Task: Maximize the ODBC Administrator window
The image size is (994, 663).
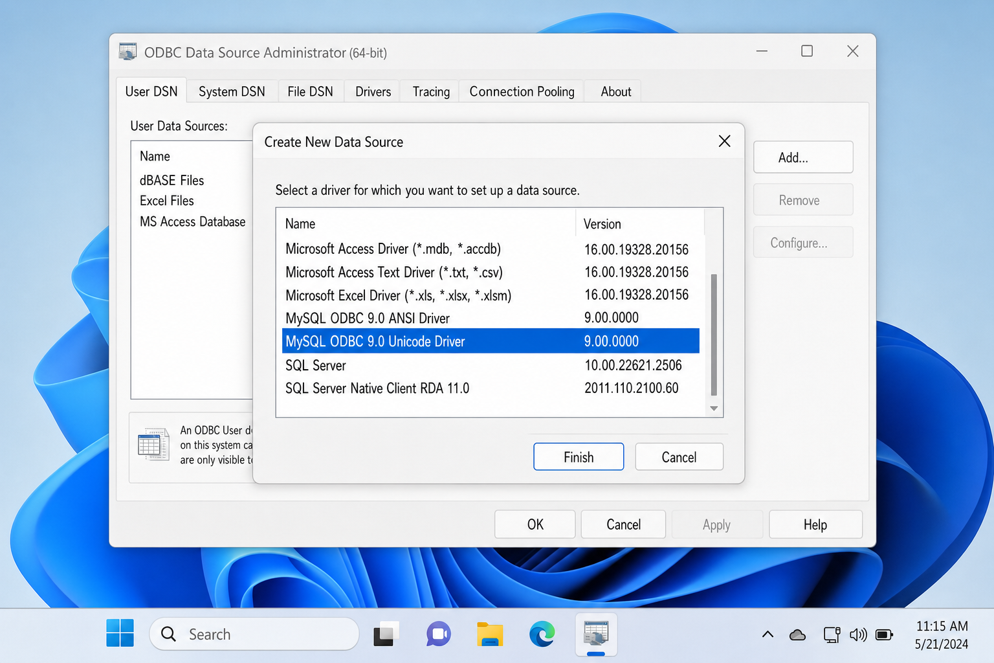Action: pyautogui.click(x=807, y=51)
